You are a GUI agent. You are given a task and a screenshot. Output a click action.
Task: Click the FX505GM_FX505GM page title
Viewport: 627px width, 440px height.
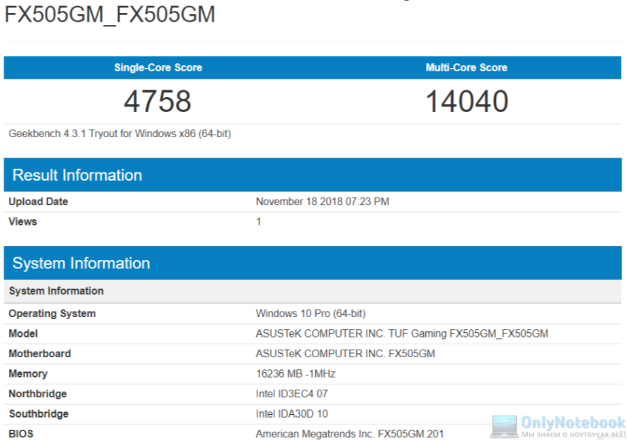110,14
